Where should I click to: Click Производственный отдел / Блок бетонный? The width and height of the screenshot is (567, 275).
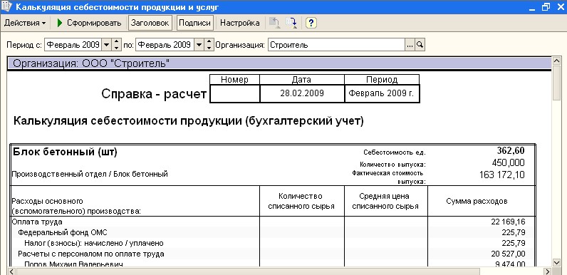90,174
